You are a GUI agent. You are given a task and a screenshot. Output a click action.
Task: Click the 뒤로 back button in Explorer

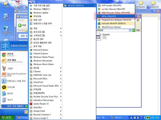[x=22, y=25]
